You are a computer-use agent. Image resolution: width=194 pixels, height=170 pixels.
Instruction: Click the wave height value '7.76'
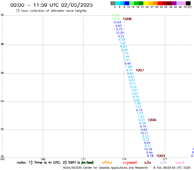pyautogui.click(x=125, y=53)
